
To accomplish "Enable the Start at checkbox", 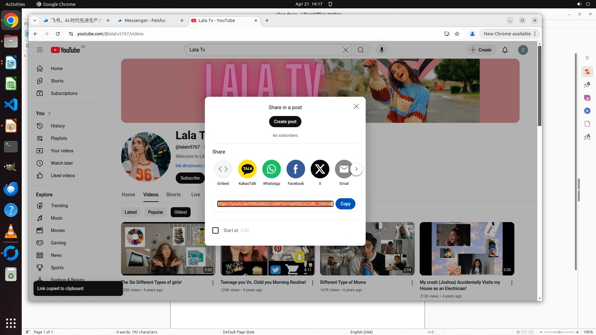I will (x=215, y=230).
